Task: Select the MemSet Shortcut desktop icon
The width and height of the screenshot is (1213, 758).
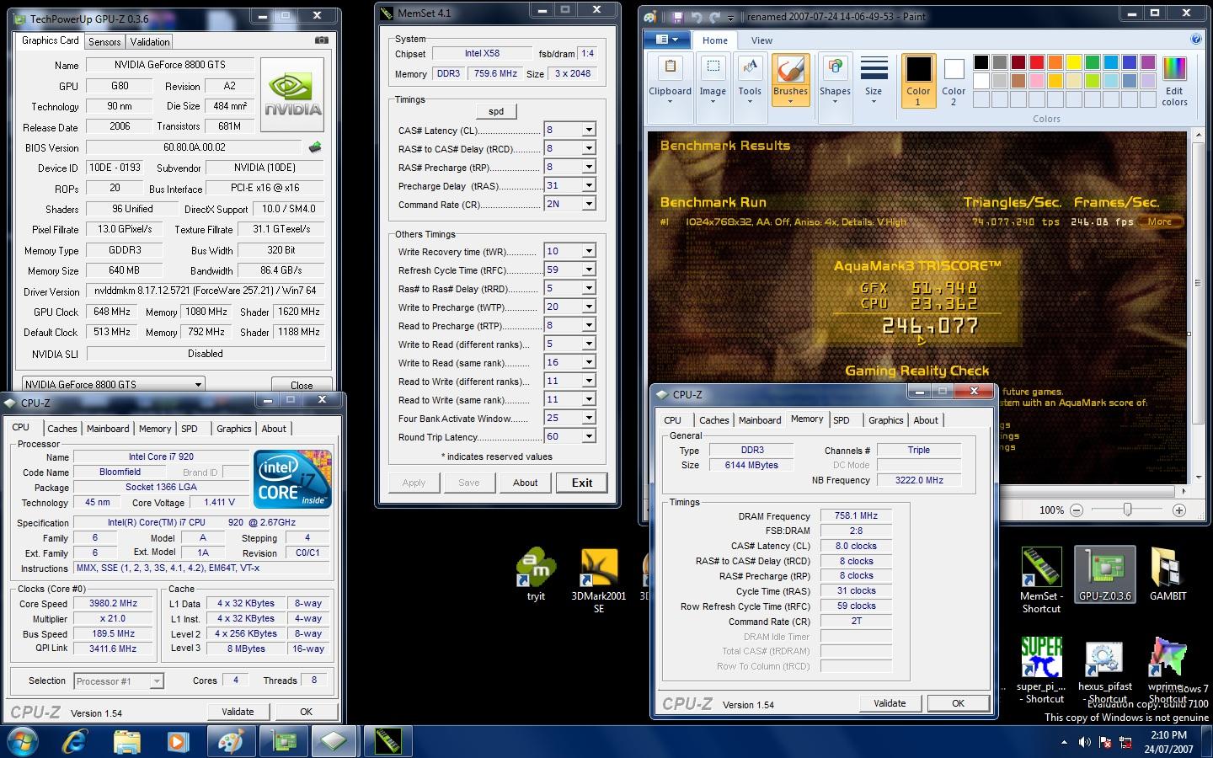Action: point(1041,579)
